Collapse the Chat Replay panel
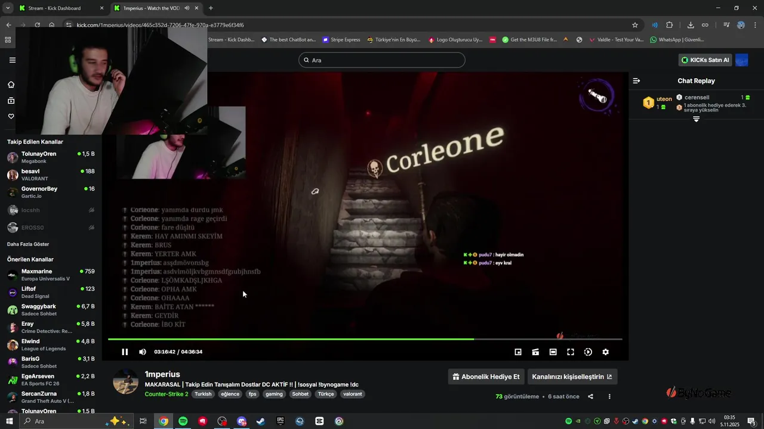This screenshot has height=429, width=764. [636, 80]
